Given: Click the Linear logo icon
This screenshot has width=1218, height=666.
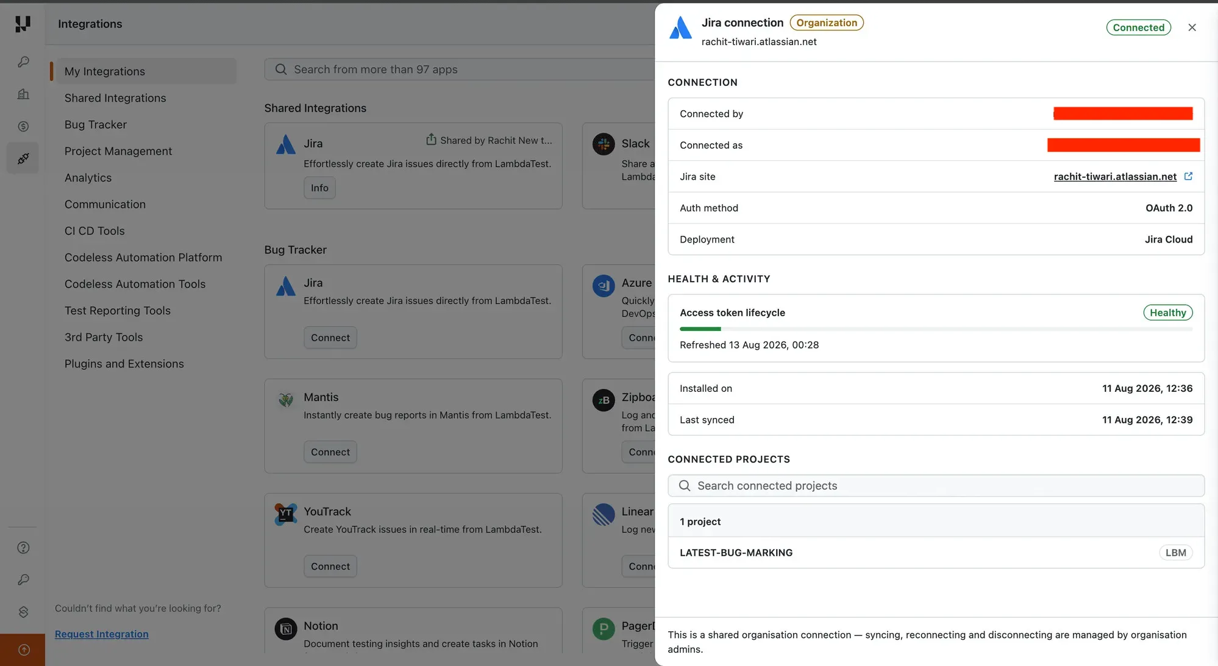Looking at the screenshot, I should [x=604, y=514].
